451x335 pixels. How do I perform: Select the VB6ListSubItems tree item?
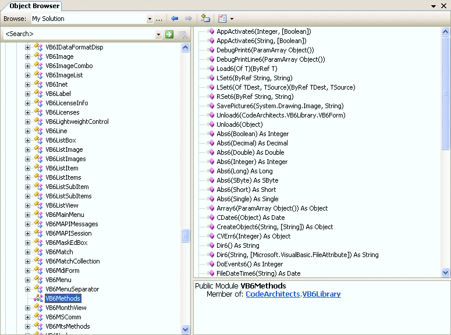click(x=69, y=196)
